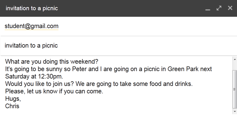
Task: Click the scrollbar track above the thumb
Action: point(235,66)
